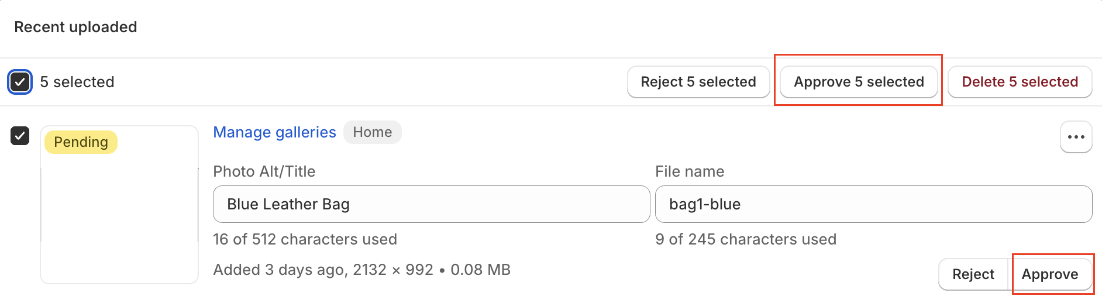Click the Home gallery tag
The width and height of the screenshot is (1102, 303).
point(372,132)
